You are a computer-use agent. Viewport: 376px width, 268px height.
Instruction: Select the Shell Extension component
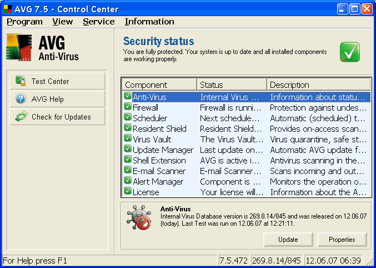[x=247, y=161]
